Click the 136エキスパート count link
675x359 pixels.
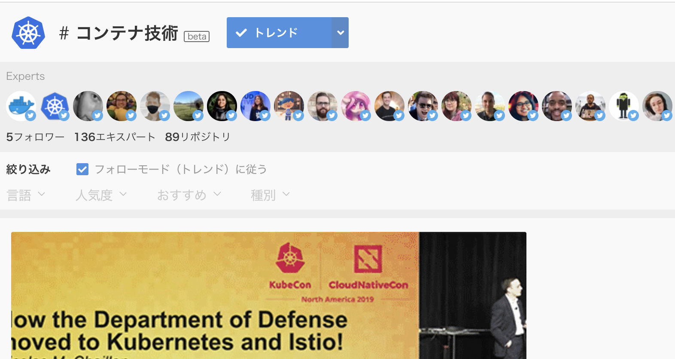(115, 137)
